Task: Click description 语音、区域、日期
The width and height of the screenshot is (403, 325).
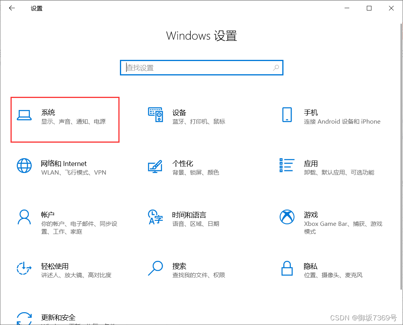Action: click(195, 224)
